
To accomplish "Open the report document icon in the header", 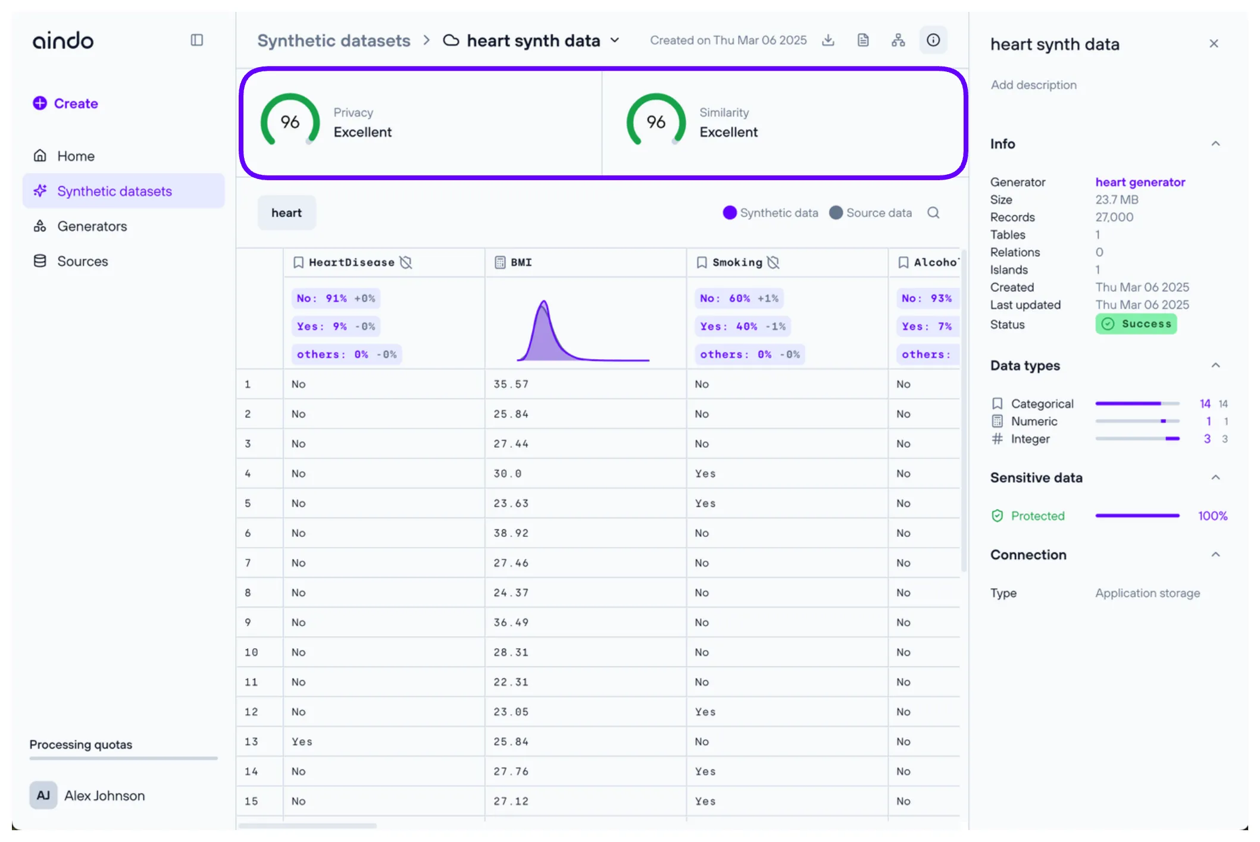I will tap(862, 40).
